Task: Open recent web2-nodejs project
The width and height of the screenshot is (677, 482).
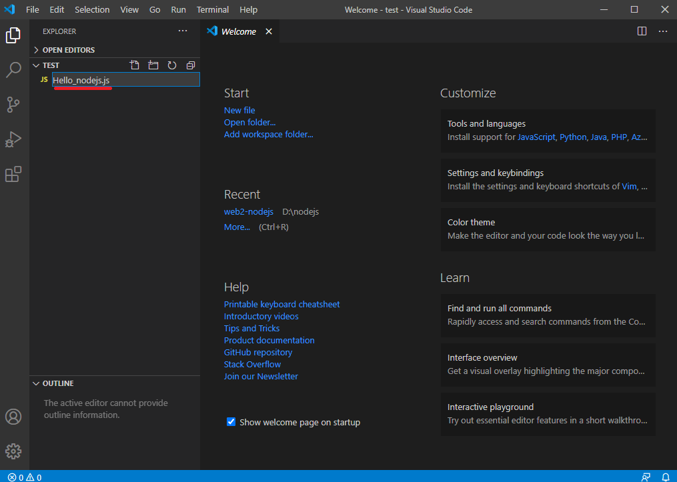Action: click(x=249, y=212)
